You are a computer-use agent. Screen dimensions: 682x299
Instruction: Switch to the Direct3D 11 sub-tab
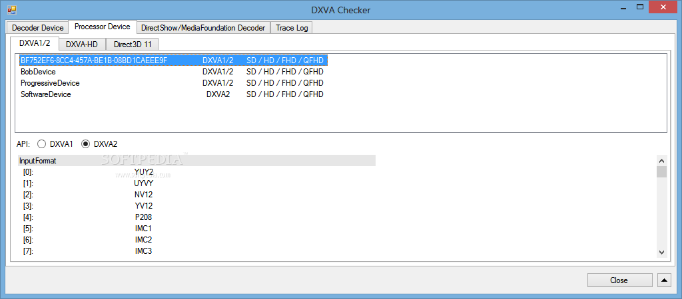(133, 45)
